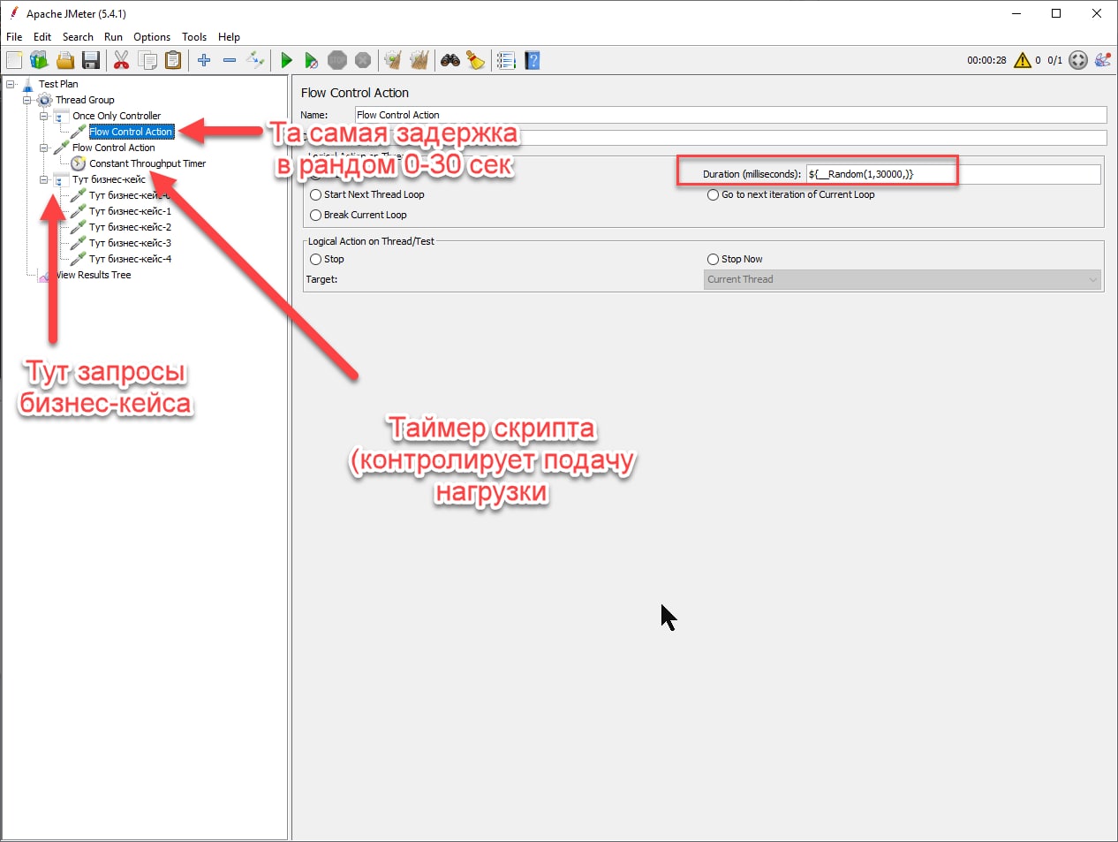Click the empty Comments field below Name

tap(730, 138)
